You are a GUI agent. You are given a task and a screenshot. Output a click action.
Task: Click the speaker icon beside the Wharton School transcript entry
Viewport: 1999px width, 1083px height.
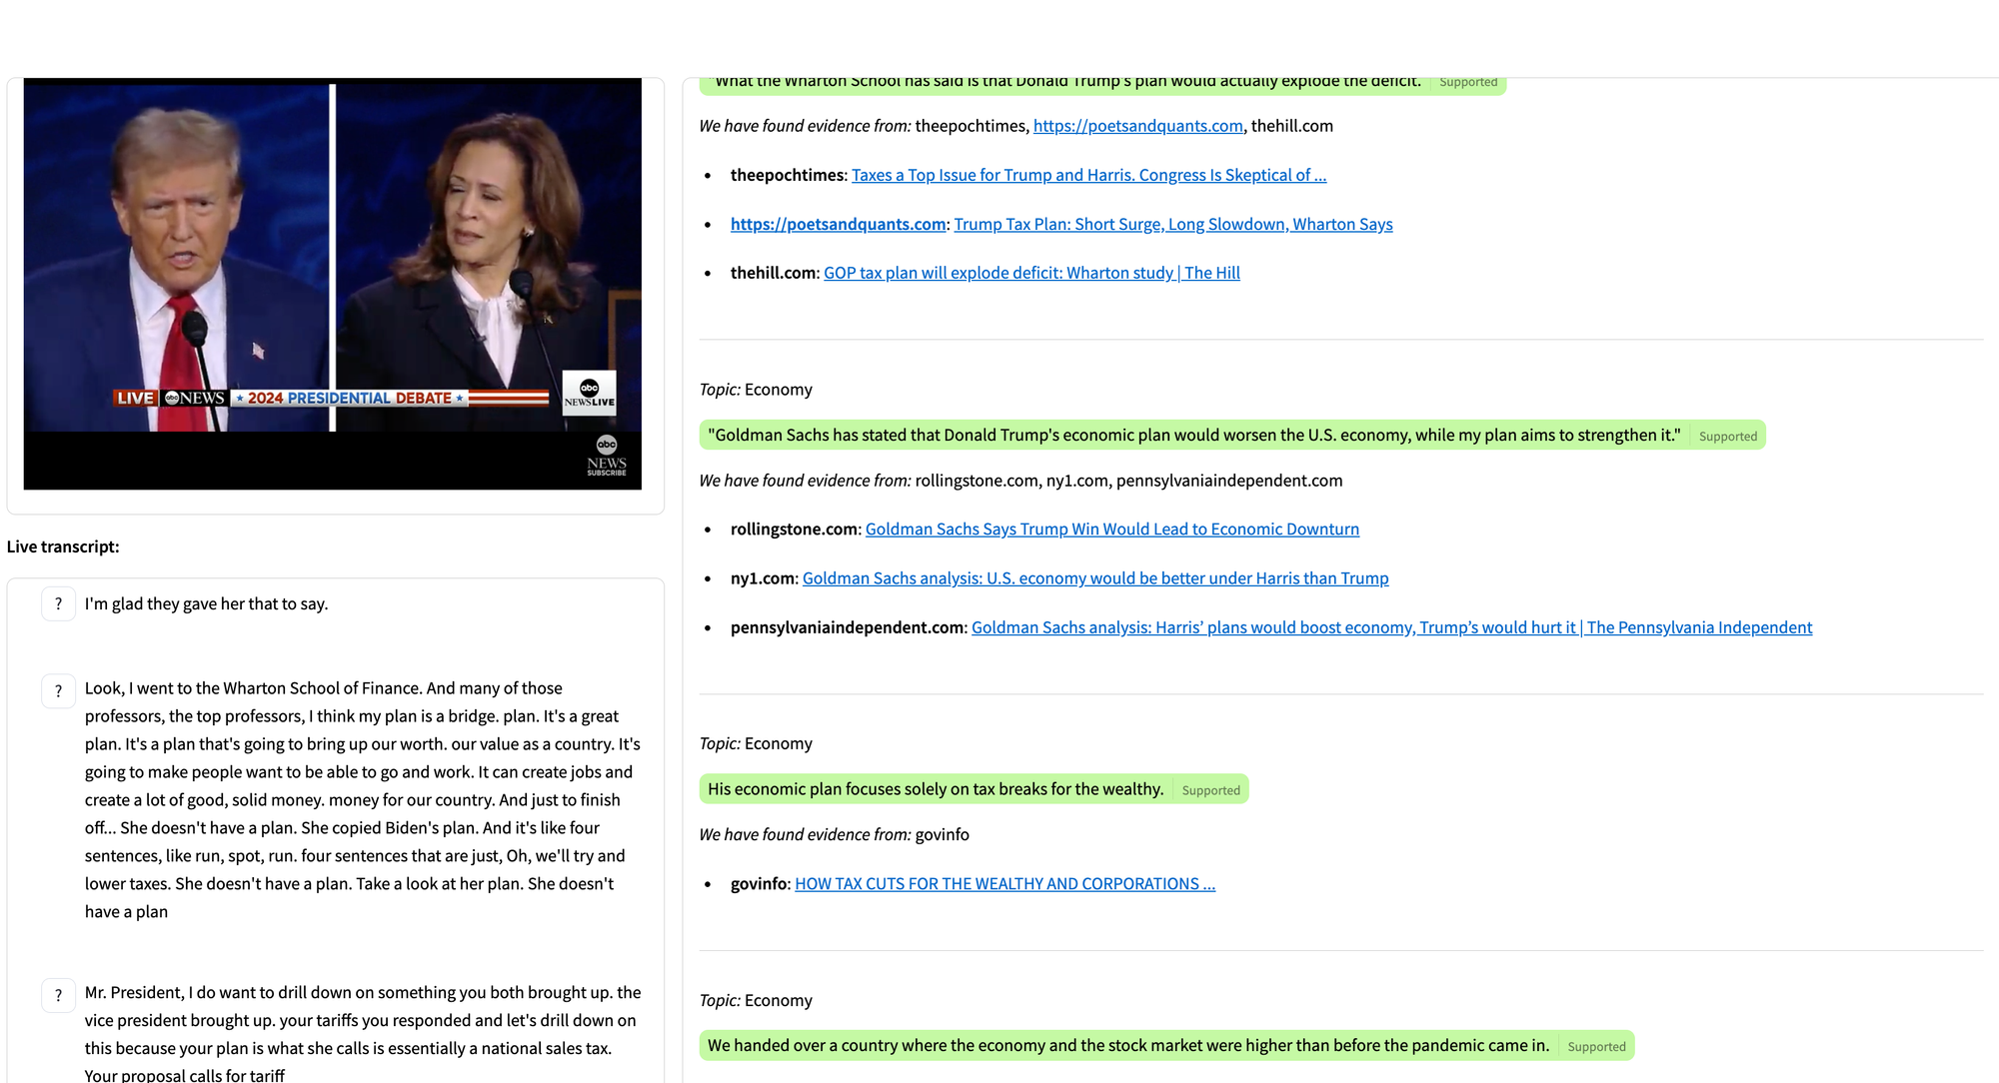coord(58,690)
